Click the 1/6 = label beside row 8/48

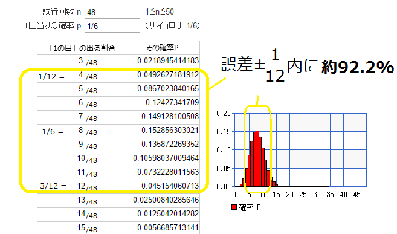53,131
